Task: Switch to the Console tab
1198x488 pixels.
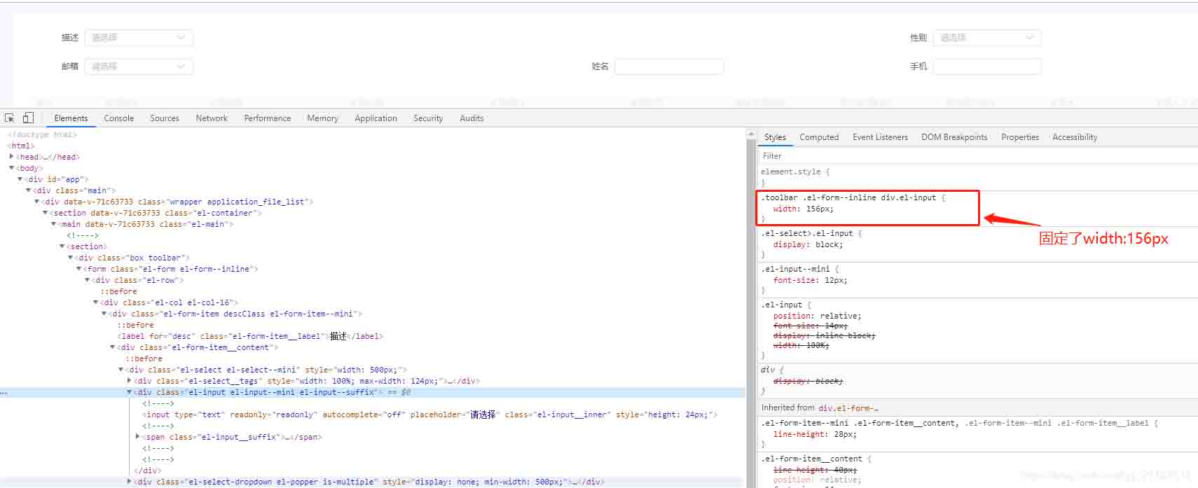Action: (x=119, y=118)
